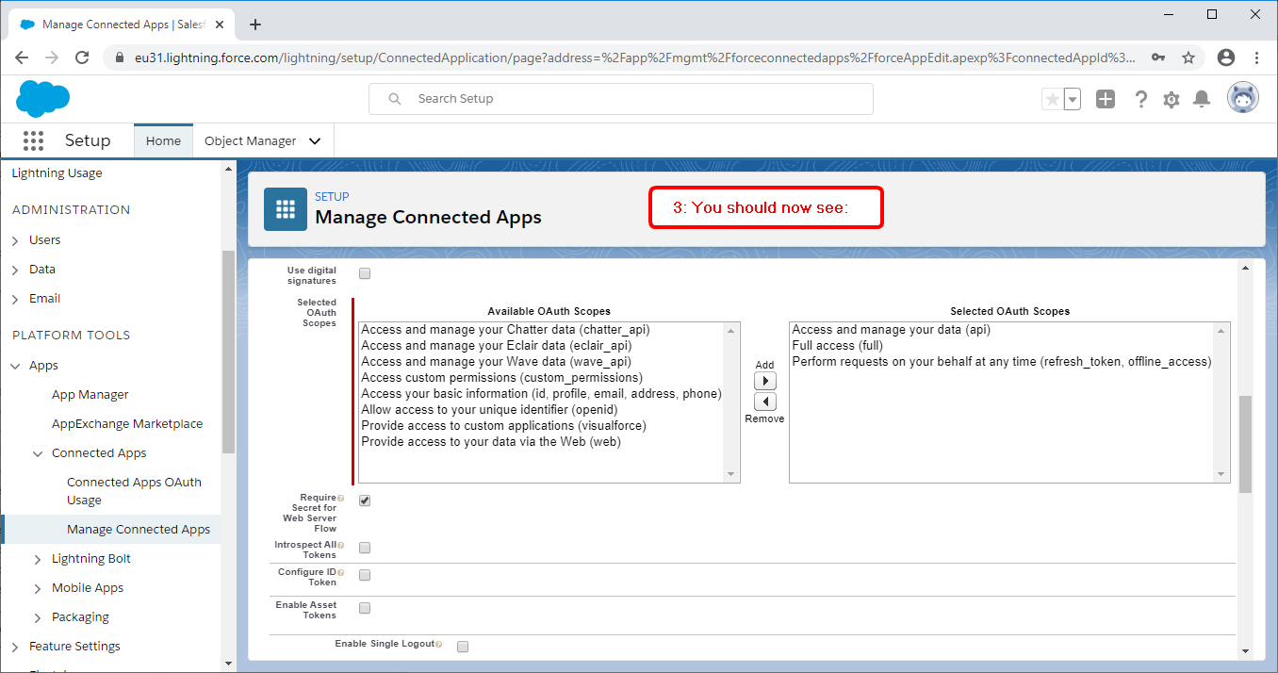Open Connected Apps OAuth Usage

click(134, 491)
